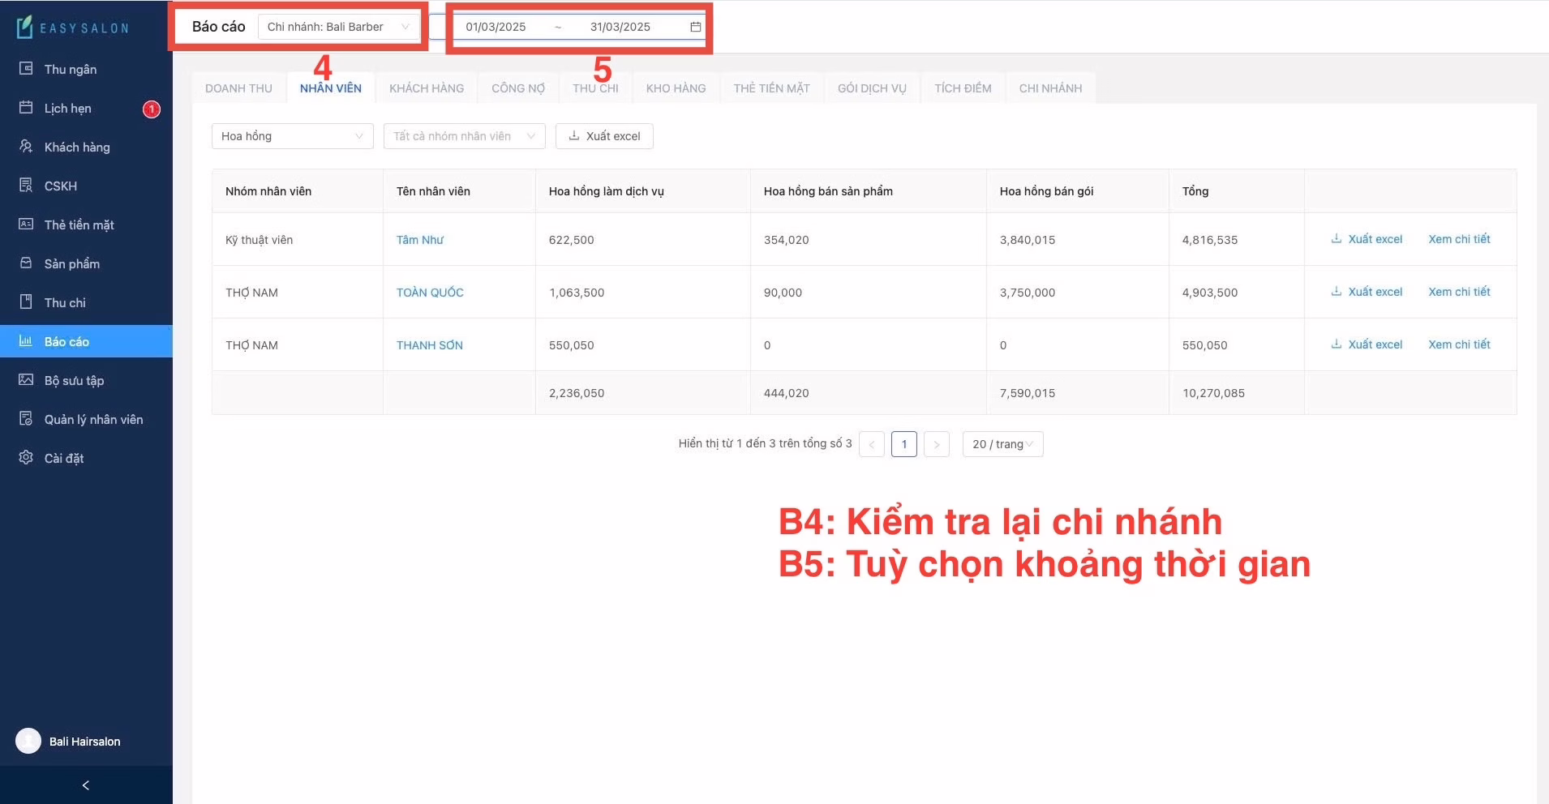Switch to CÔNG NỢ tab
Screen dimensions: 1549x804
518,88
